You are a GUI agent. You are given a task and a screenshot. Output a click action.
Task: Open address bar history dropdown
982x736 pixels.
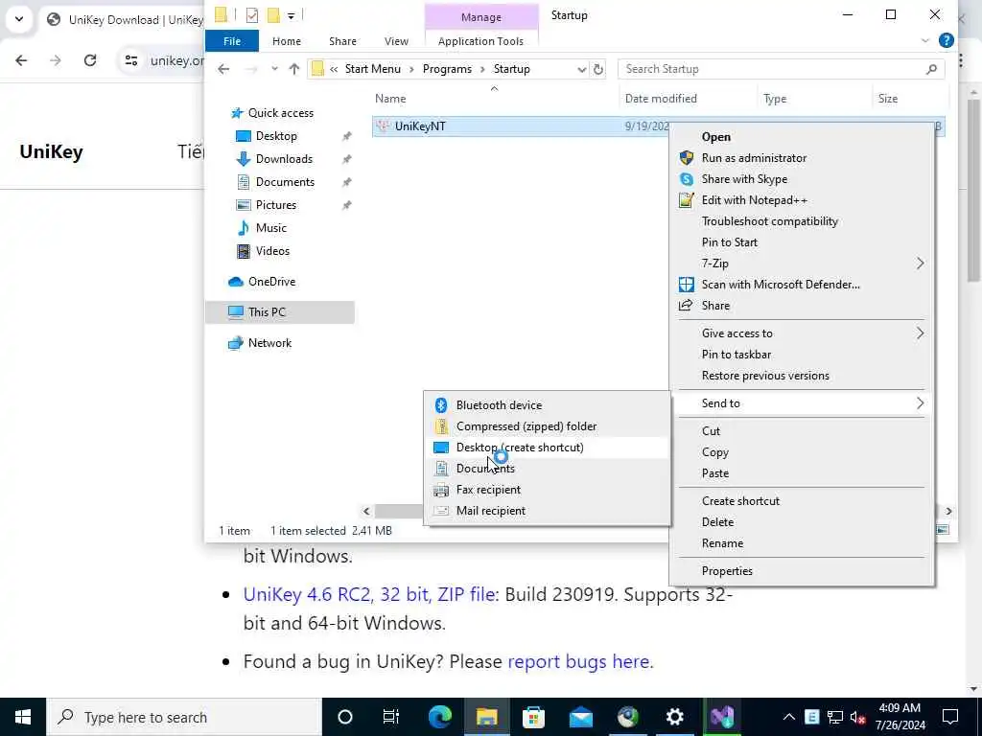(582, 69)
